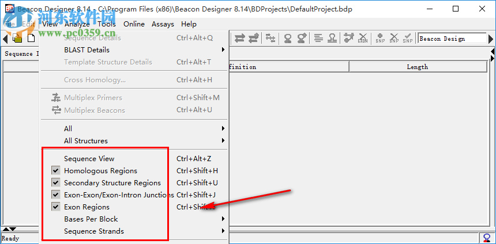Open the Beacon Design mode combo box
The width and height of the screenshot is (496, 244).
coord(452,39)
